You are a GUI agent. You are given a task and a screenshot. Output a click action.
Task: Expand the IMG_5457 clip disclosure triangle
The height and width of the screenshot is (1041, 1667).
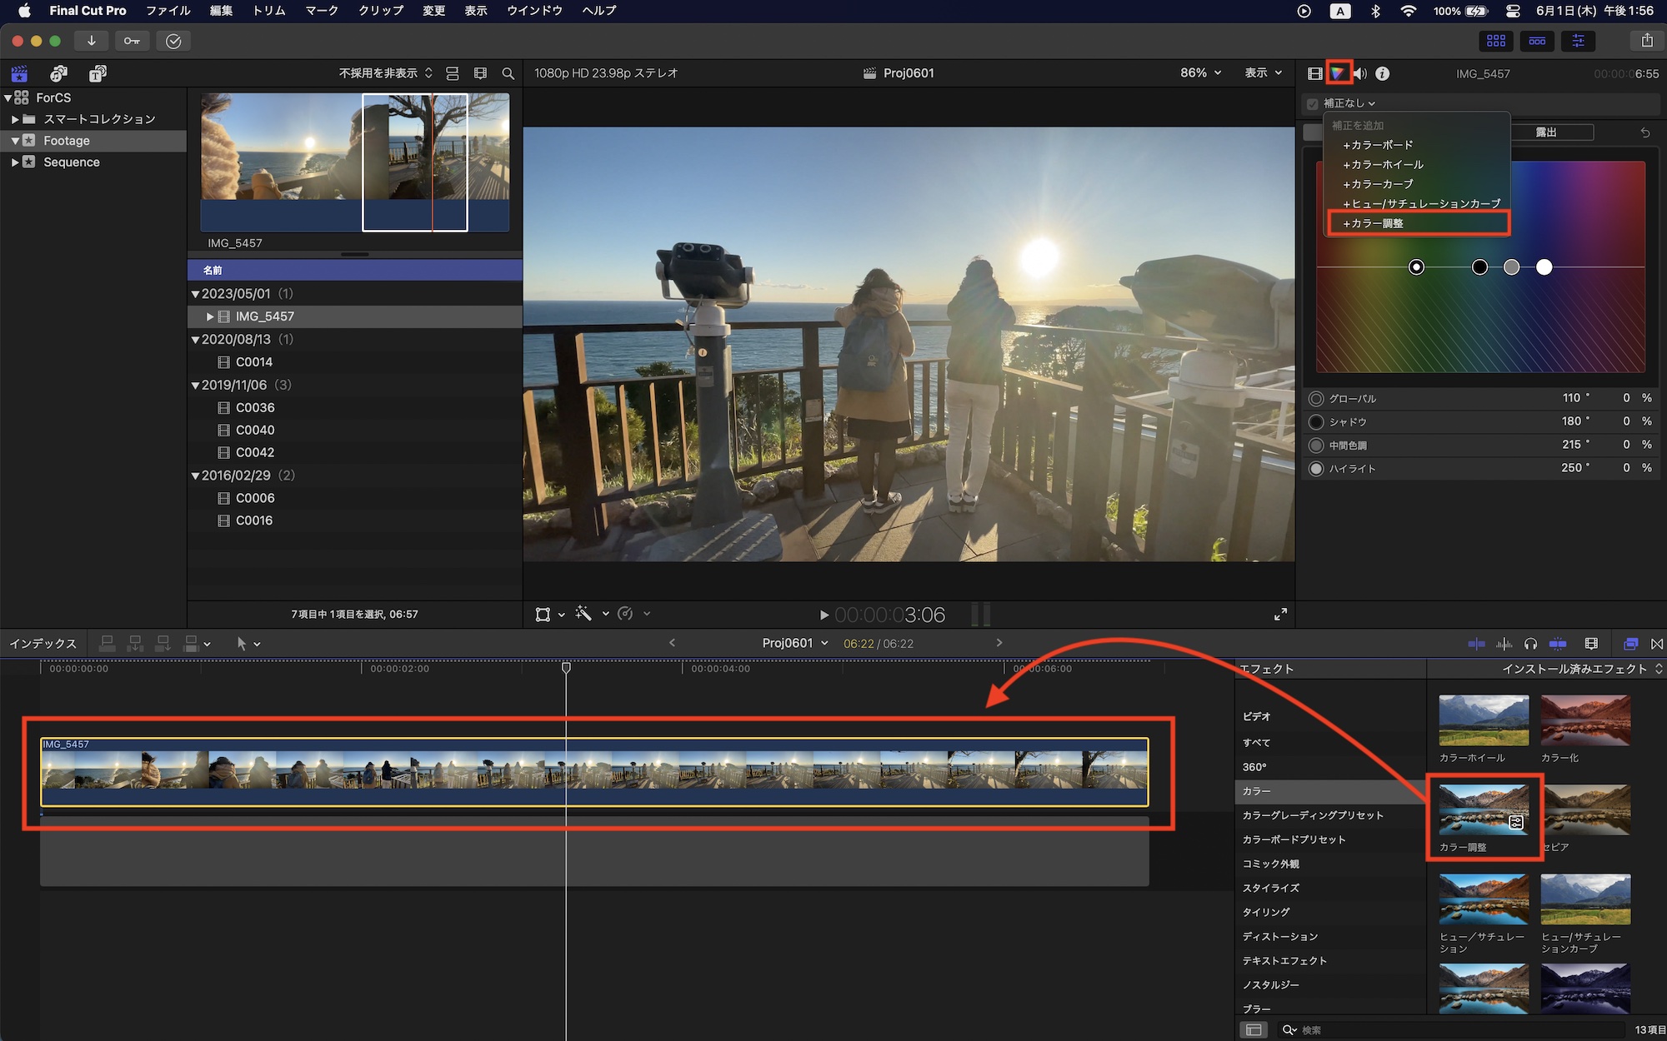[x=210, y=316]
